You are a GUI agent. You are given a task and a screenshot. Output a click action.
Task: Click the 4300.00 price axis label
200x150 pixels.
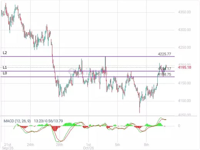(185, 30)
